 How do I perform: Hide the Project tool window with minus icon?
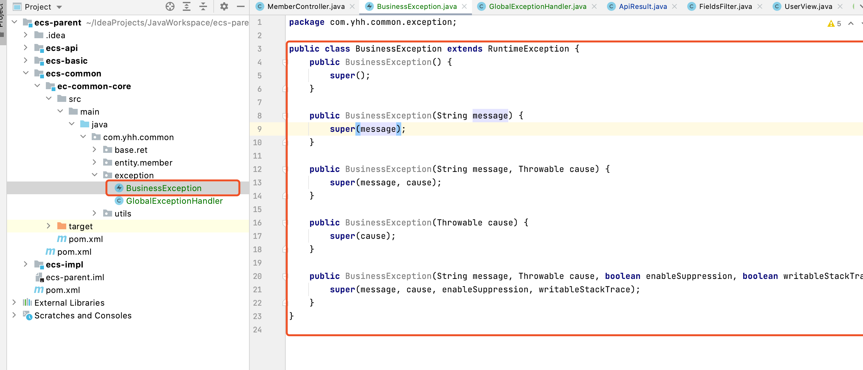(240, 6)
